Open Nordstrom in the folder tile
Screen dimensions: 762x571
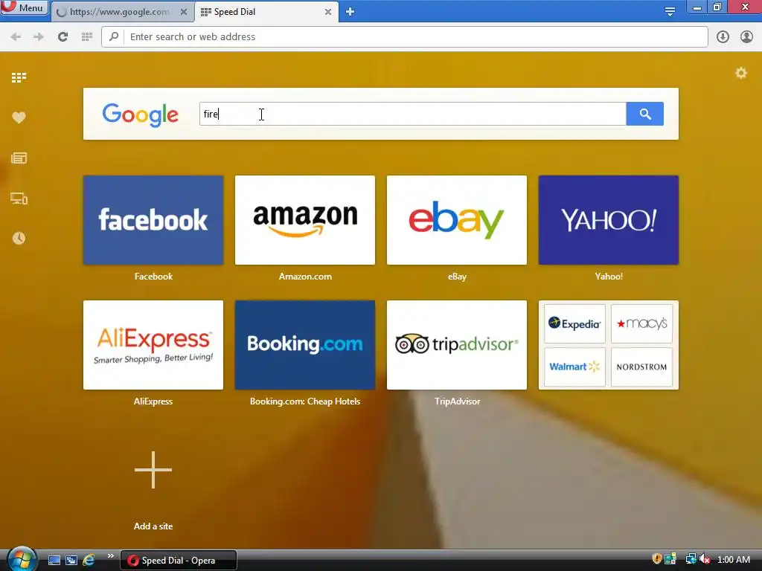[641, 367]
